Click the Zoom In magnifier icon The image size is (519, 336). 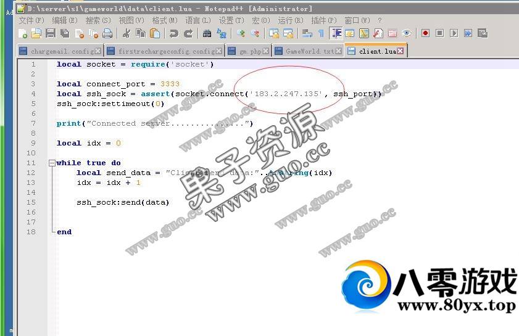click(x=240, y=33)
